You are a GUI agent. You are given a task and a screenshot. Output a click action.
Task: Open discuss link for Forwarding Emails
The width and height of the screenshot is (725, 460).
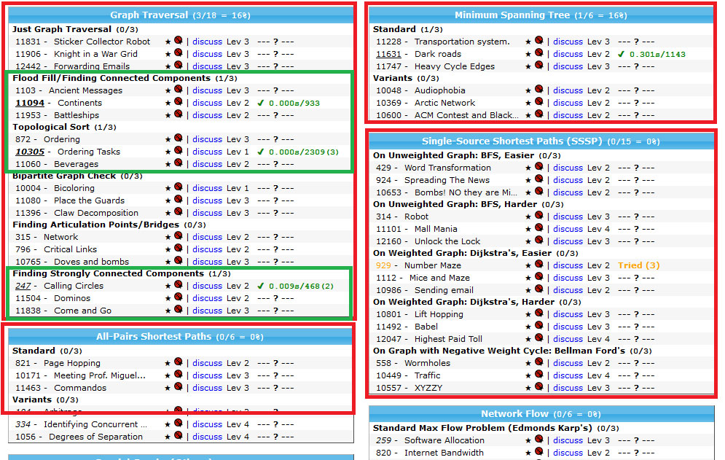point(207,66)
